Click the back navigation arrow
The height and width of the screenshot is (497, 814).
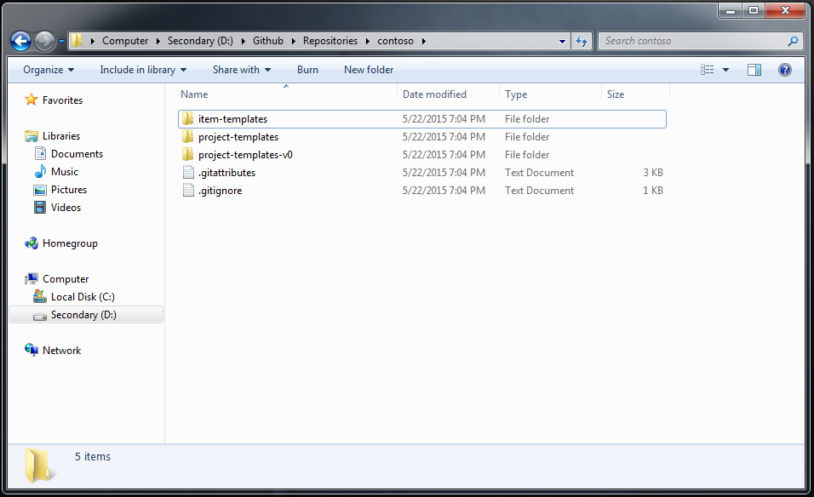point(20,40)
